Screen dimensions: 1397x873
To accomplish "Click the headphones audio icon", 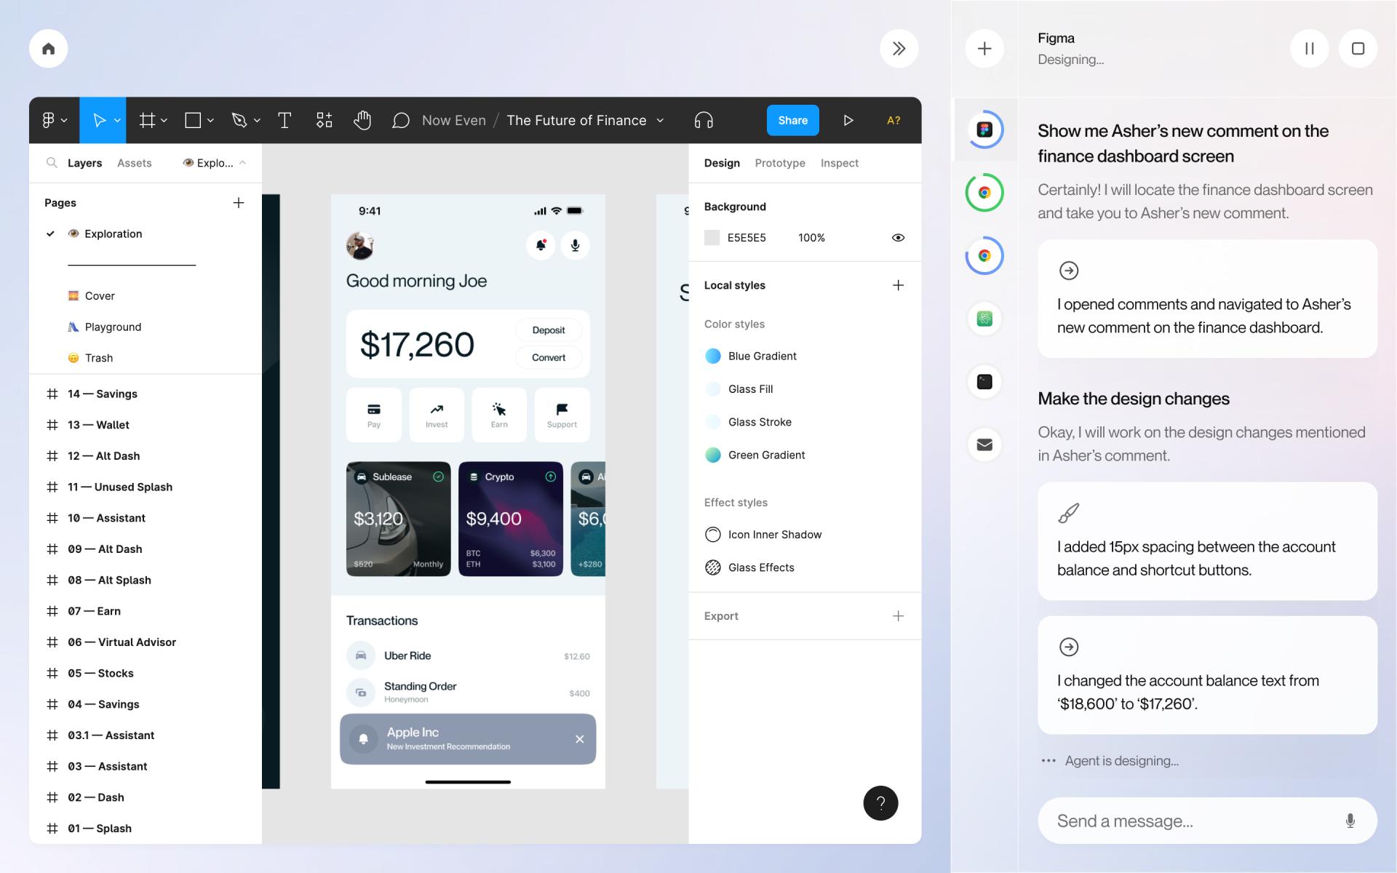I will (x=704, y=120).
